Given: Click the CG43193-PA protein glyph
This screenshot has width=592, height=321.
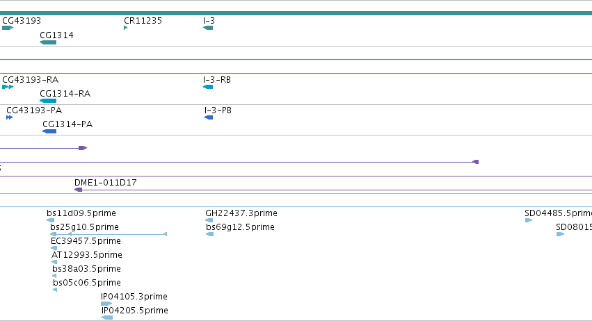Looking at the screenshot, I should 10,117.
